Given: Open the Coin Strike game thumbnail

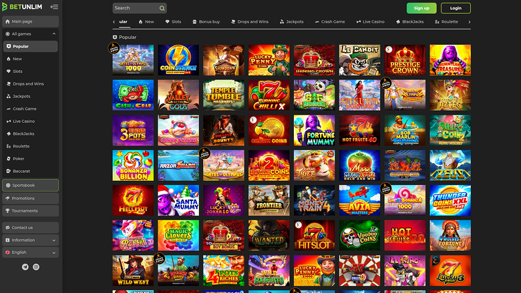Looking at the screenshot, I should (178, 60).
